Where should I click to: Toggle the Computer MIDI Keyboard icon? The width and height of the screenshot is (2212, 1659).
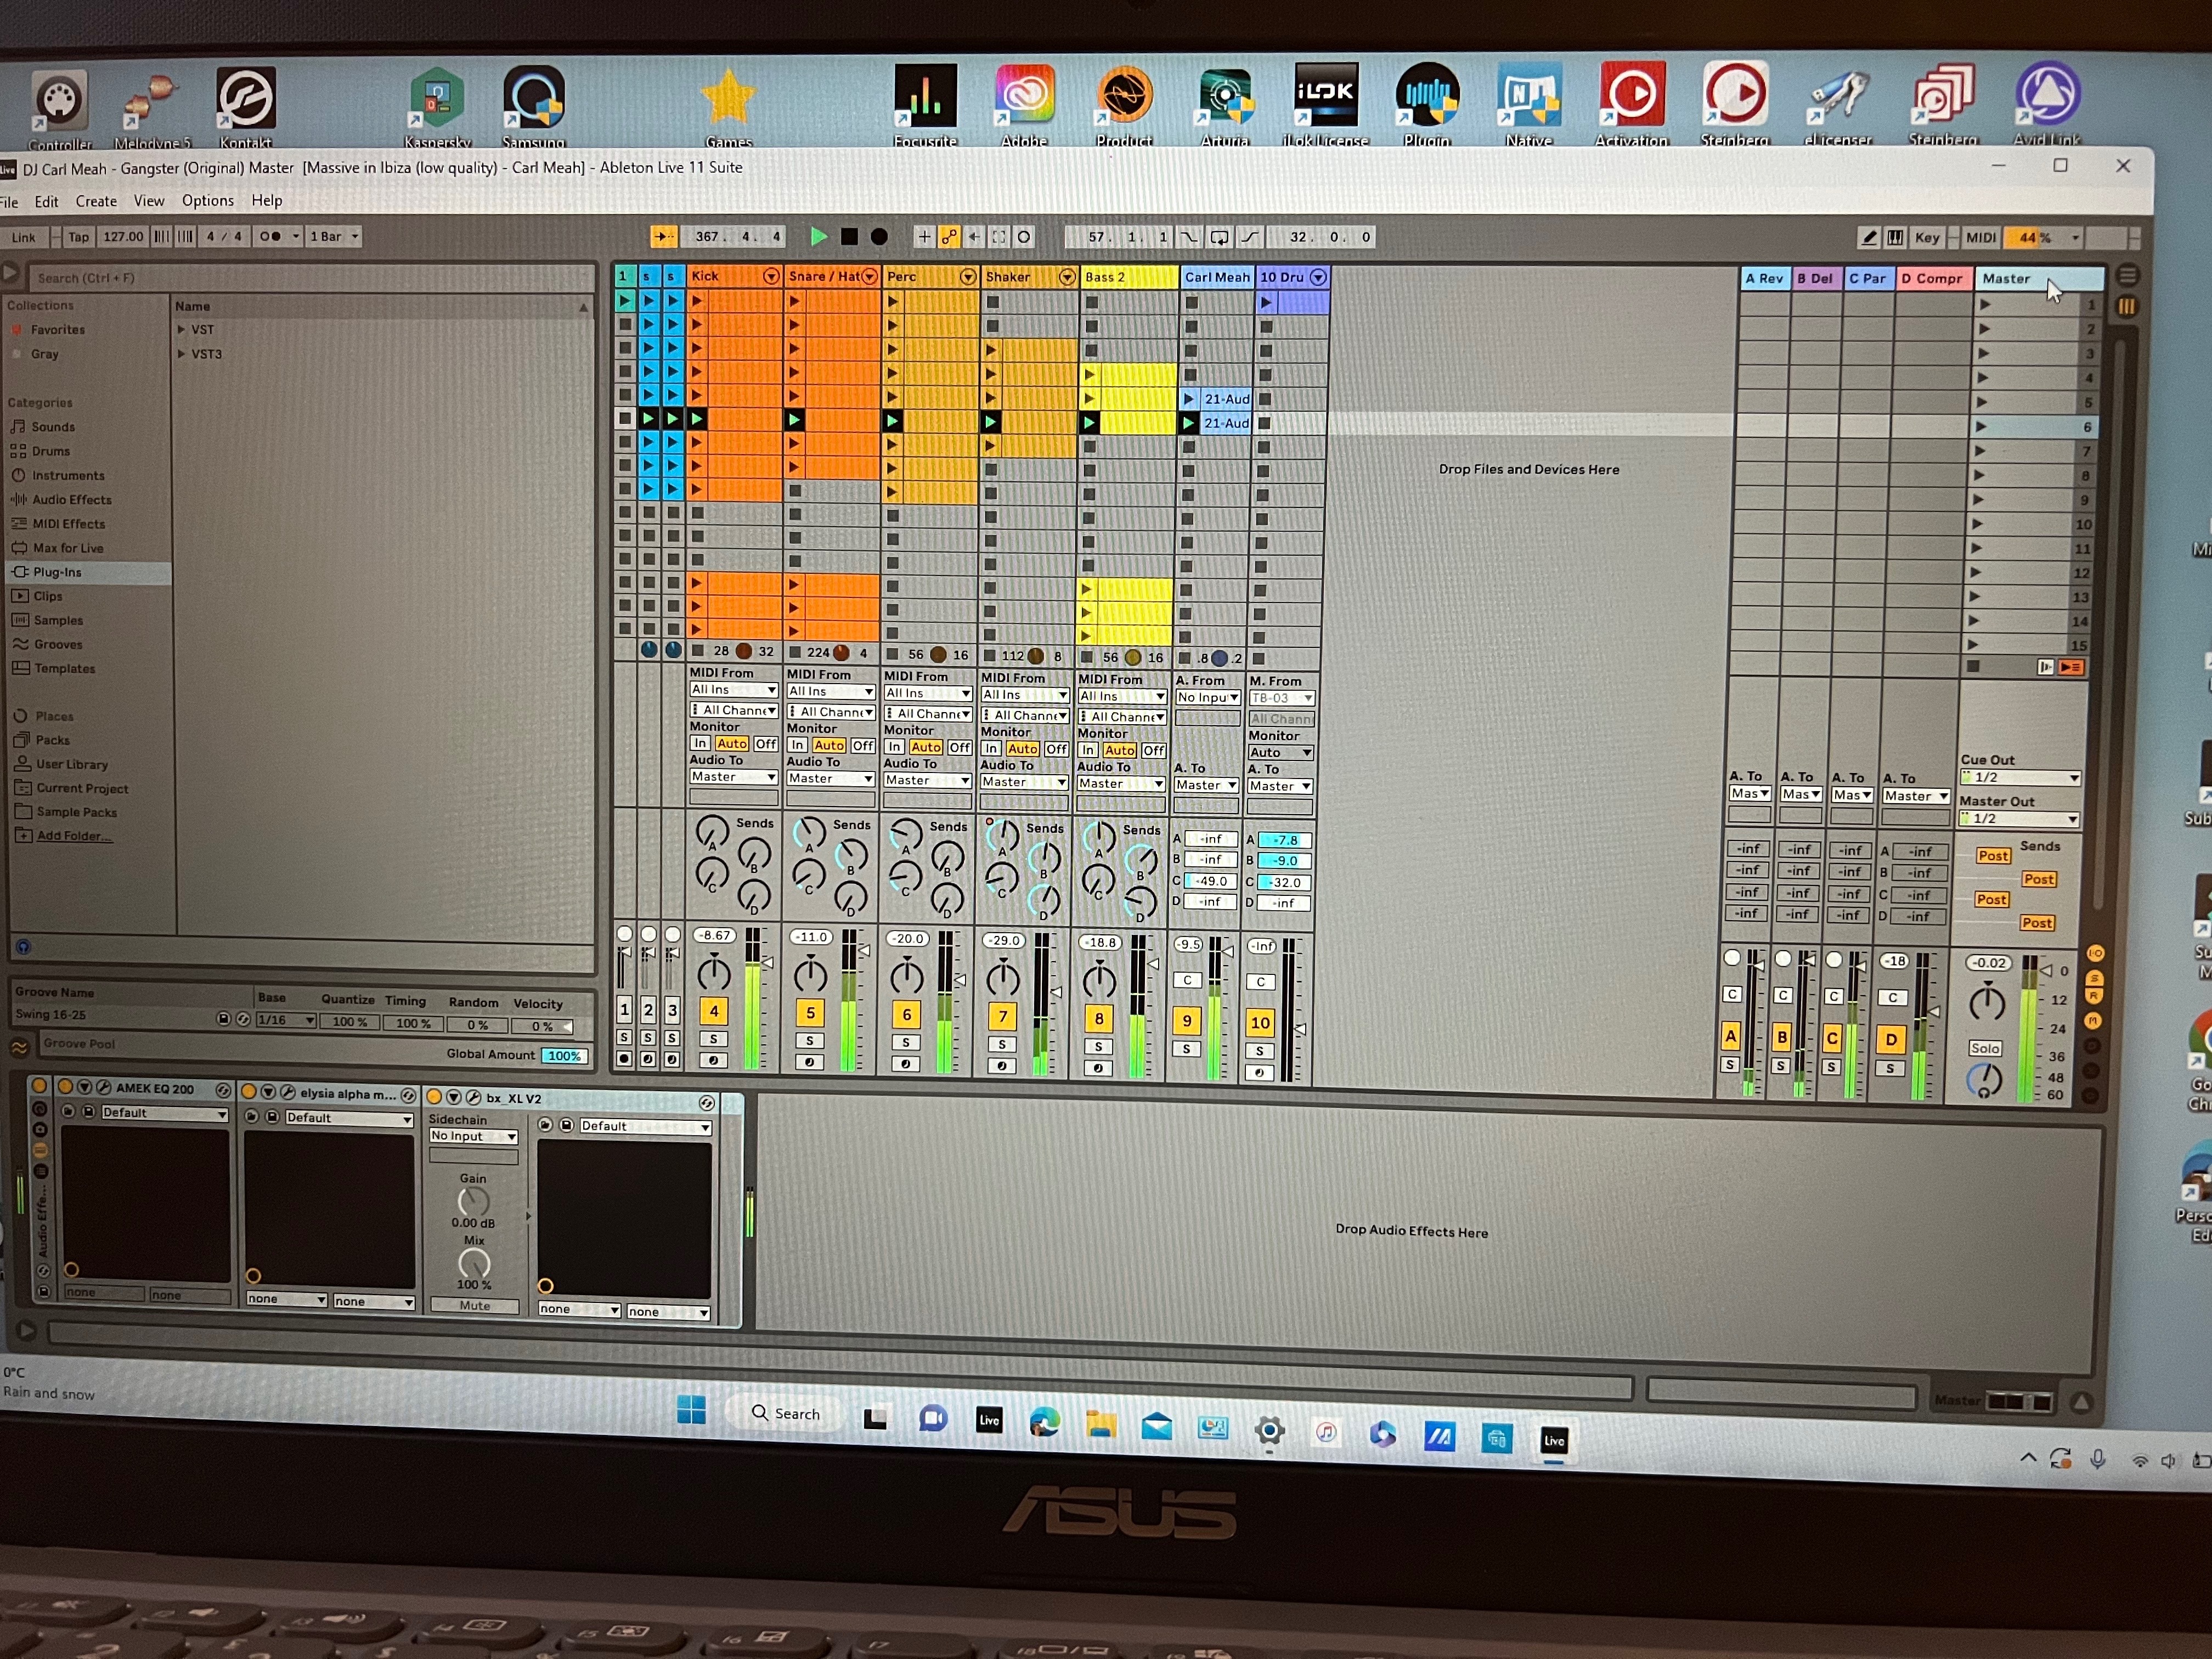pos(1895,237)
